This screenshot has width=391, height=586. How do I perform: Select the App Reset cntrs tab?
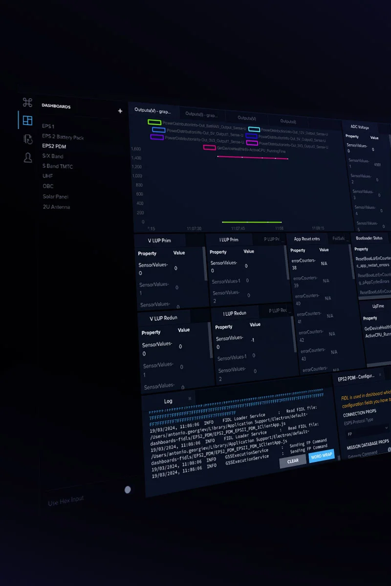tap(307, 239)
